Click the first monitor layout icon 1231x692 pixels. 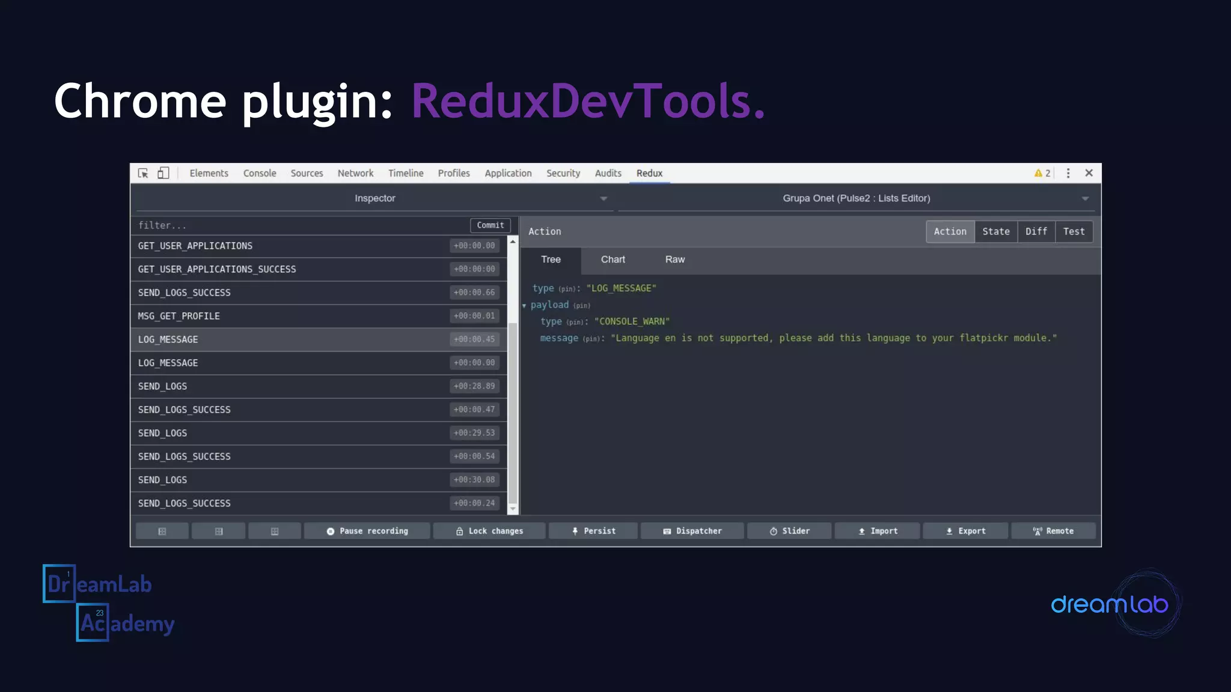tap(162, 531)
